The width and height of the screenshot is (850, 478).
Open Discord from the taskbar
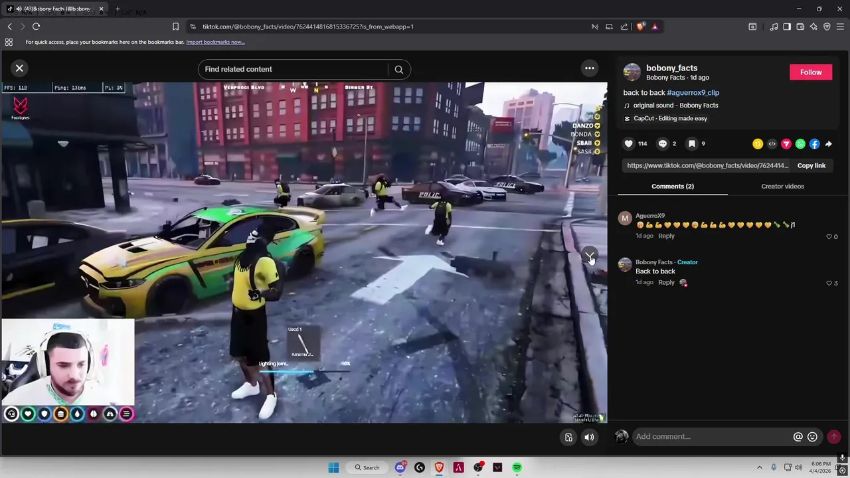pyautogui.click(x=400, y=467)
